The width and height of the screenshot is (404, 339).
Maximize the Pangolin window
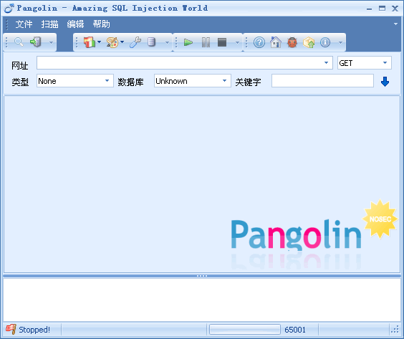pos(382,9)
